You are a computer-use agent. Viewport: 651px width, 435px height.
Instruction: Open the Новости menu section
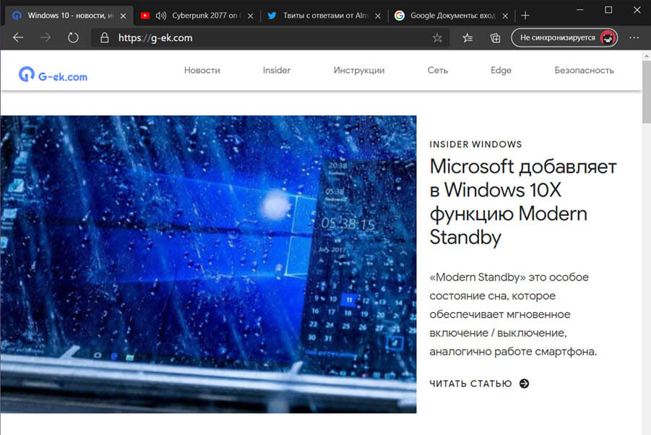202,70
